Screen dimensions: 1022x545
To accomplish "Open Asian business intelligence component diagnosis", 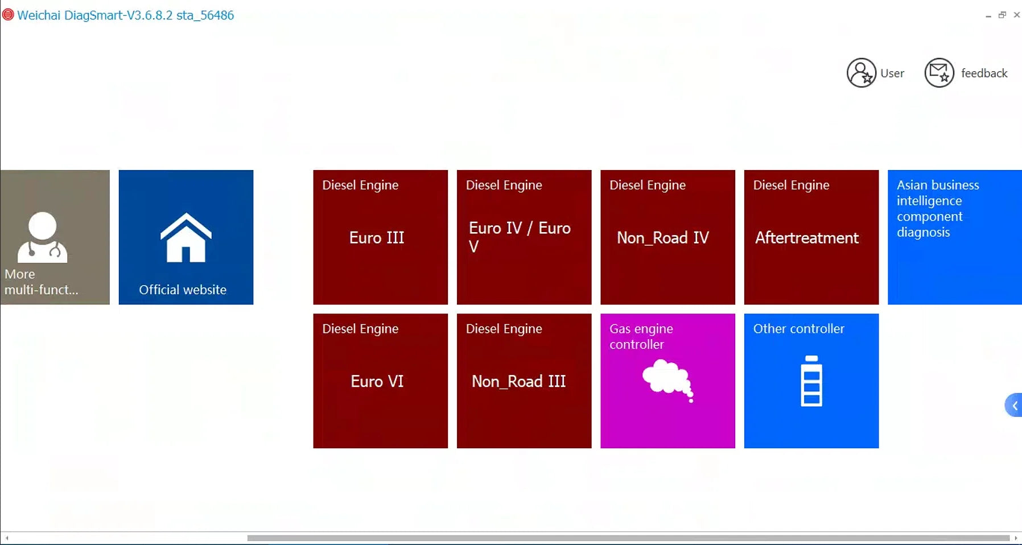I will click(955, 237).
